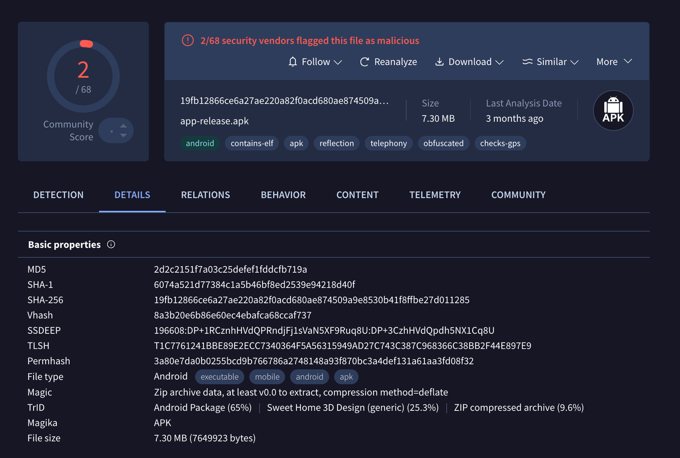Open Basic properties info icon
680x458 pixels.
(111, 245)
